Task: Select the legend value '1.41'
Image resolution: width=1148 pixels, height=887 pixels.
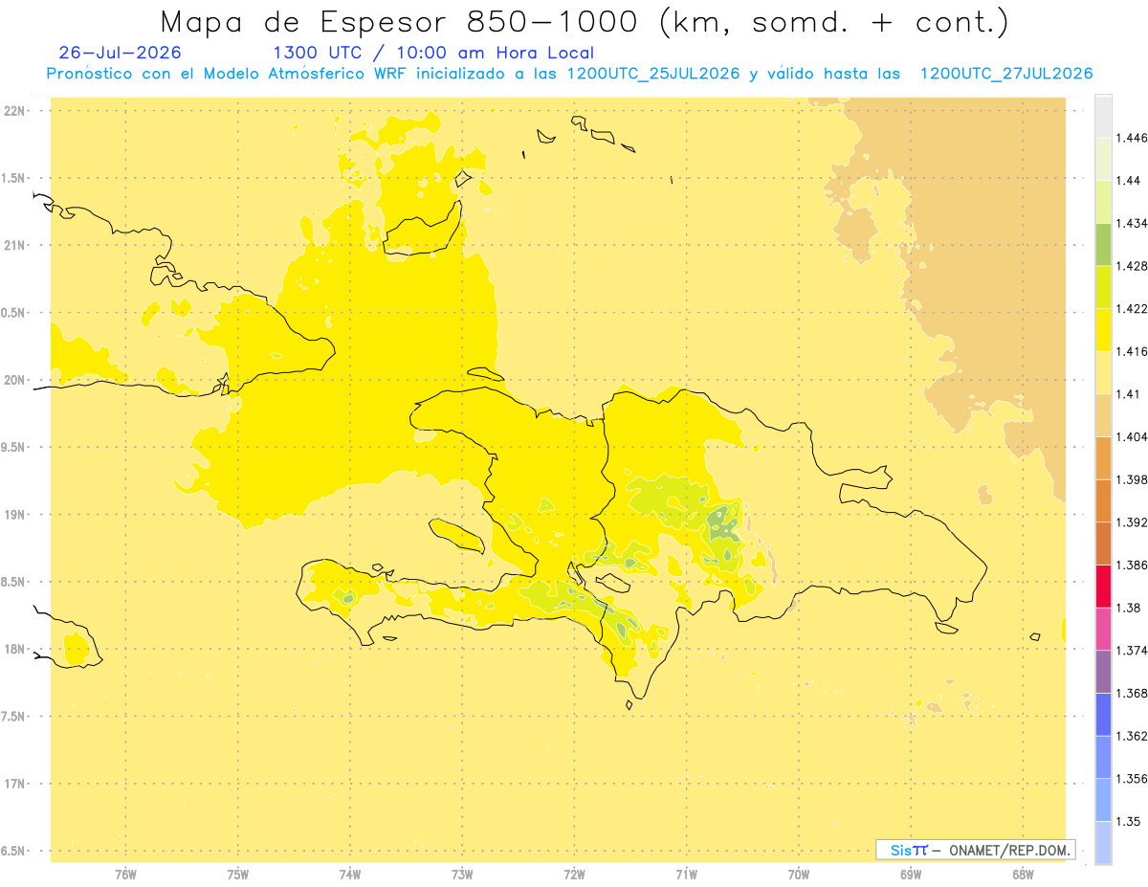Action: point(1127,394)
